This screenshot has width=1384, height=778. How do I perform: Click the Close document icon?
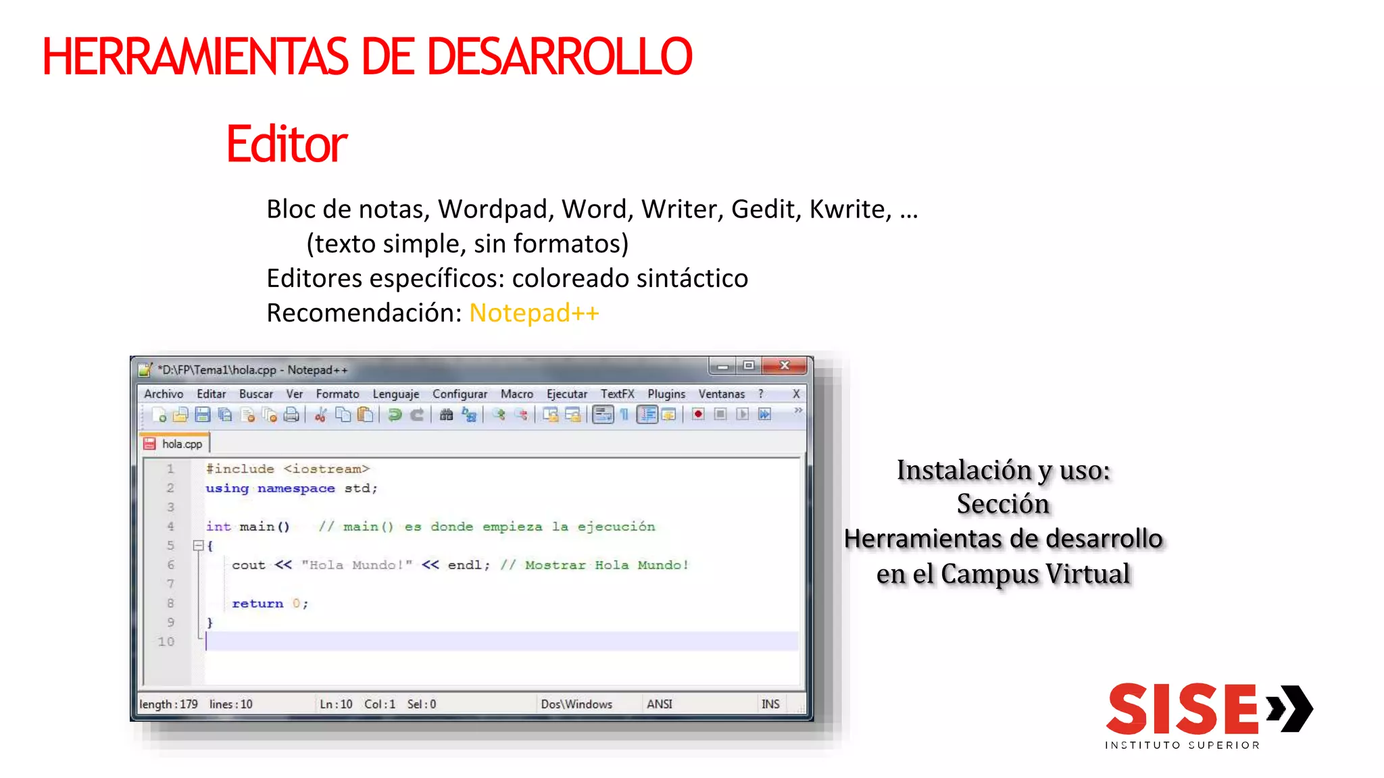point(247,415)
